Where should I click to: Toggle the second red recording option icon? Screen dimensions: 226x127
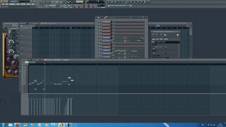[79, 6]
